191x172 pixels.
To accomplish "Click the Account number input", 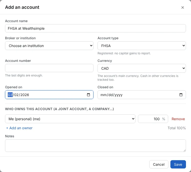I will [49, 68].
